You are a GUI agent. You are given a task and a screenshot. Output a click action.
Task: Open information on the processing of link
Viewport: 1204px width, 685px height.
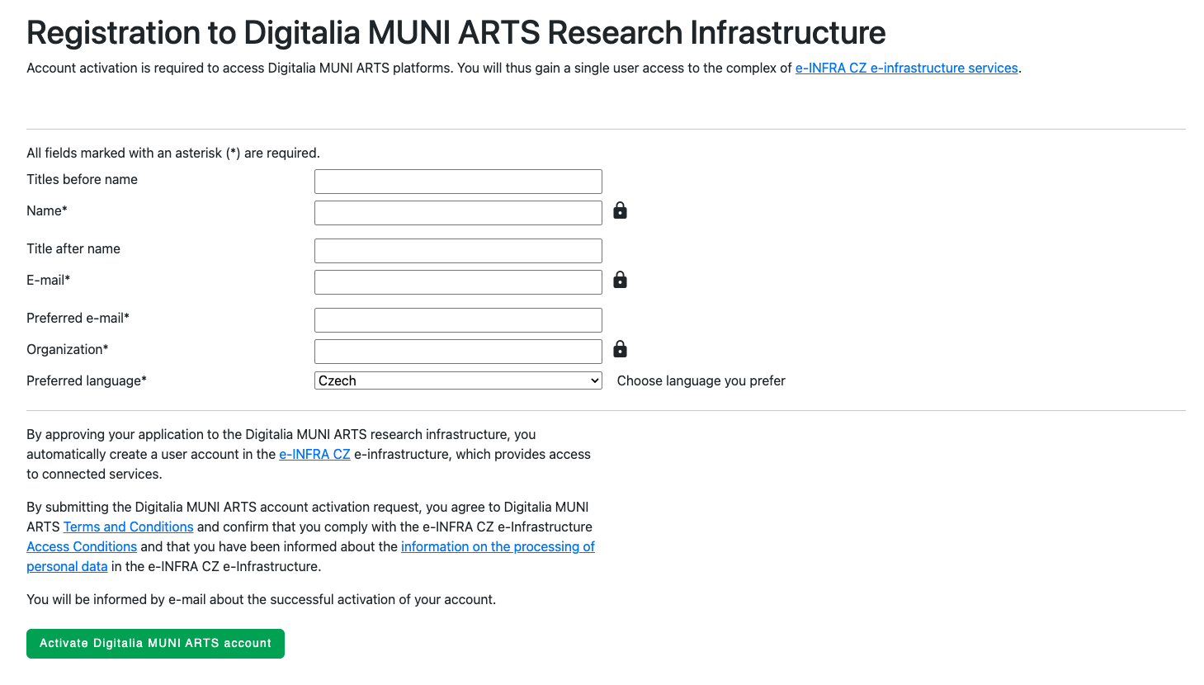[x=498, y=547]
